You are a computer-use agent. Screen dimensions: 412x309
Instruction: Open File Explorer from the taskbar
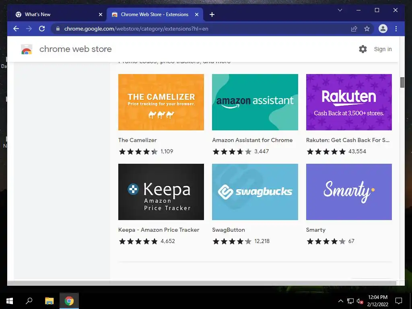pos(49,301)
